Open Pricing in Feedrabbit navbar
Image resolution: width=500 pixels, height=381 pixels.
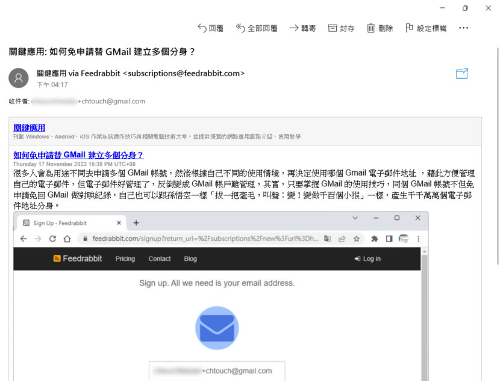[x=125, y=259]
